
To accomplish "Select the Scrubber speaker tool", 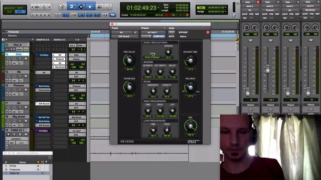I will pos(99,6).
